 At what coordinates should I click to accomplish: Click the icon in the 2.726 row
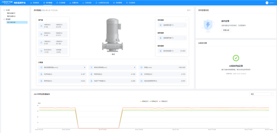point(141,74)
